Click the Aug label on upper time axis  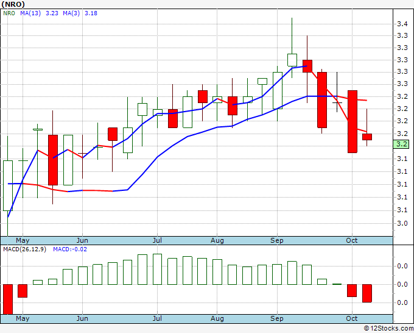(x=217, y=240)
